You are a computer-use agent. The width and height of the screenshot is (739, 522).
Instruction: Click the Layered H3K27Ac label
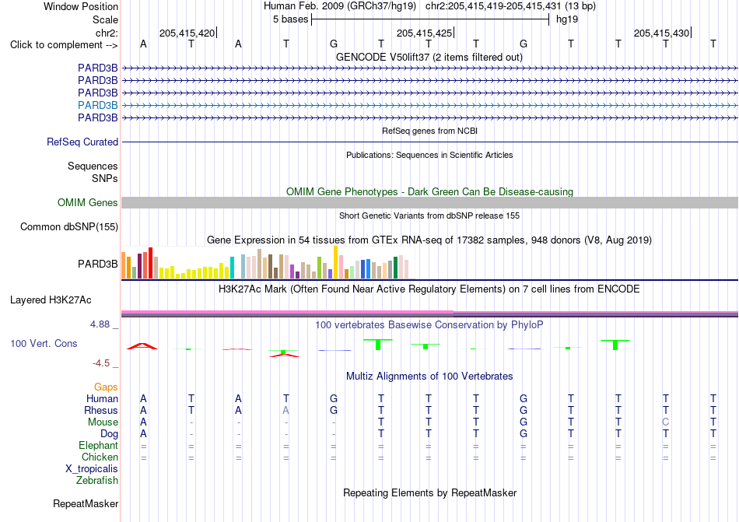pos(51,300)
